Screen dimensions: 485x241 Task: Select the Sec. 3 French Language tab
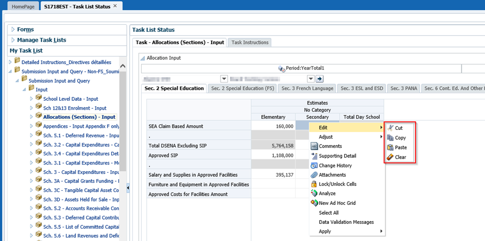click(x=307, y=88)
